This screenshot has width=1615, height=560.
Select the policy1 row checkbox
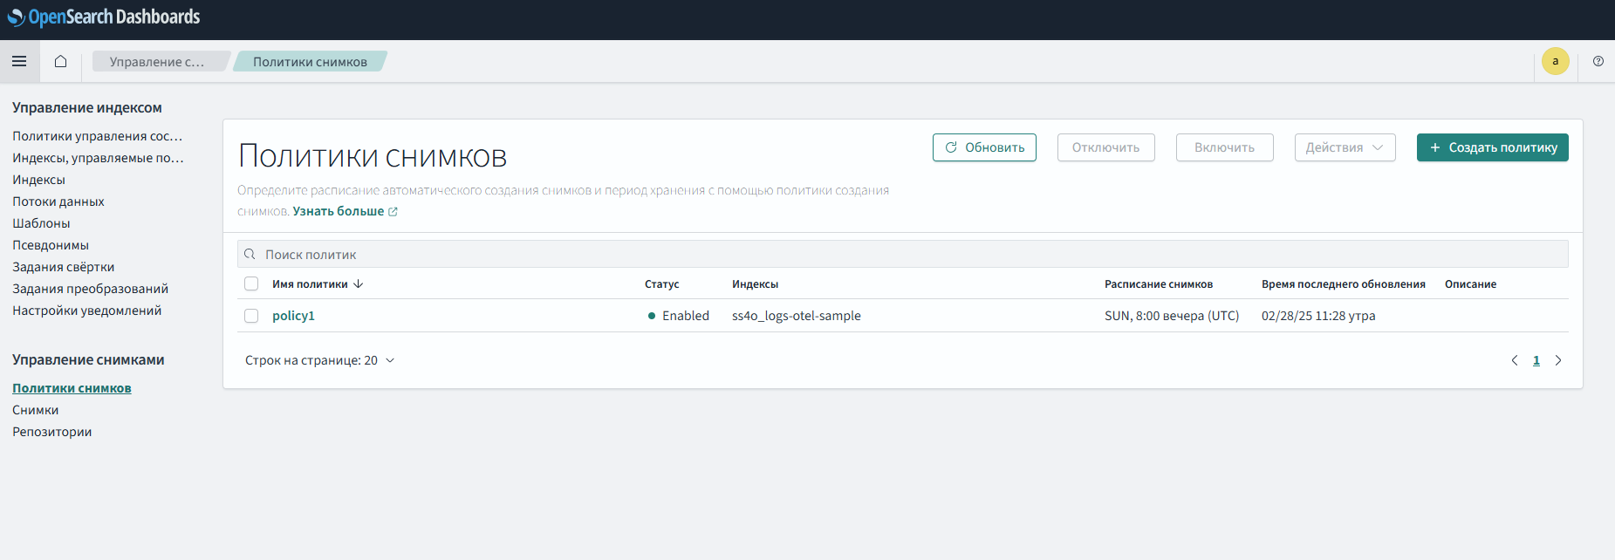click(x=251, y=316)
